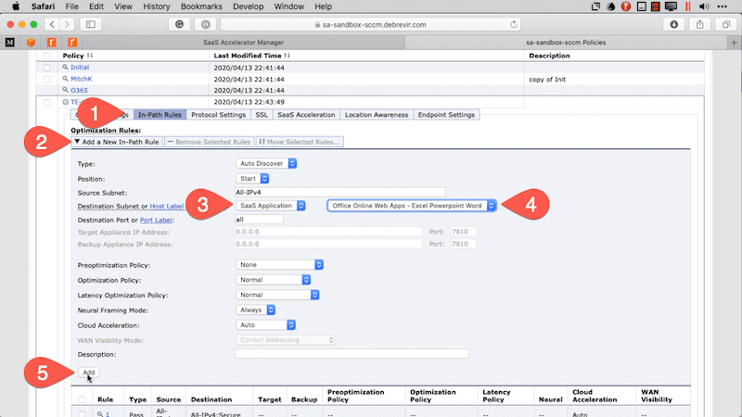
Task: Open Neural Framing Mode Always dropdown
Action: [x=256, y=310]
